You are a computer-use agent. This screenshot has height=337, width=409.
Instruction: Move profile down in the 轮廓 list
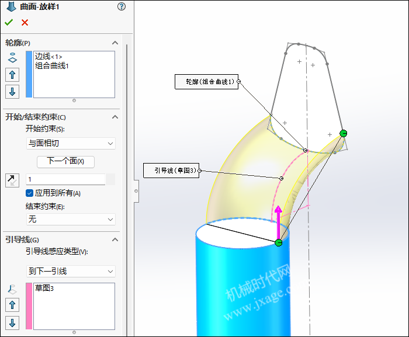[12, 91]
